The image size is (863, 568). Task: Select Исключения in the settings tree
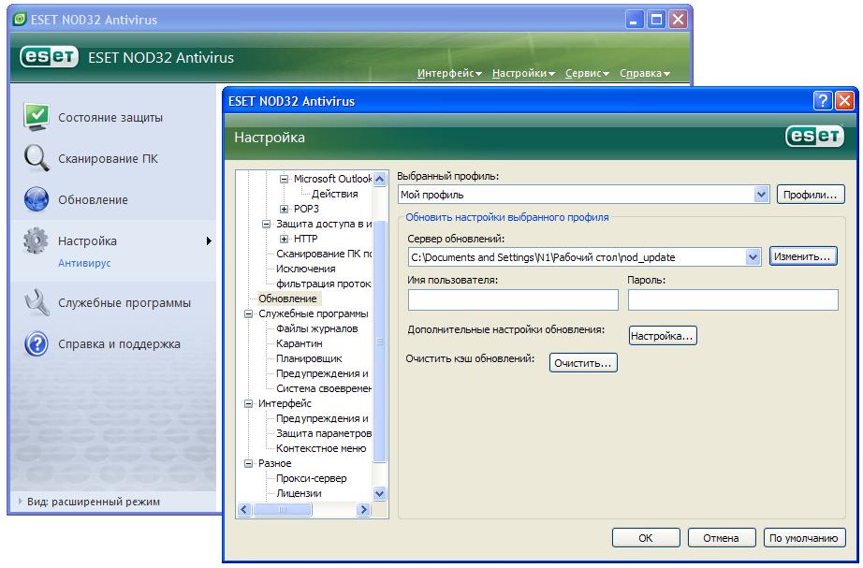click(305, 269)
